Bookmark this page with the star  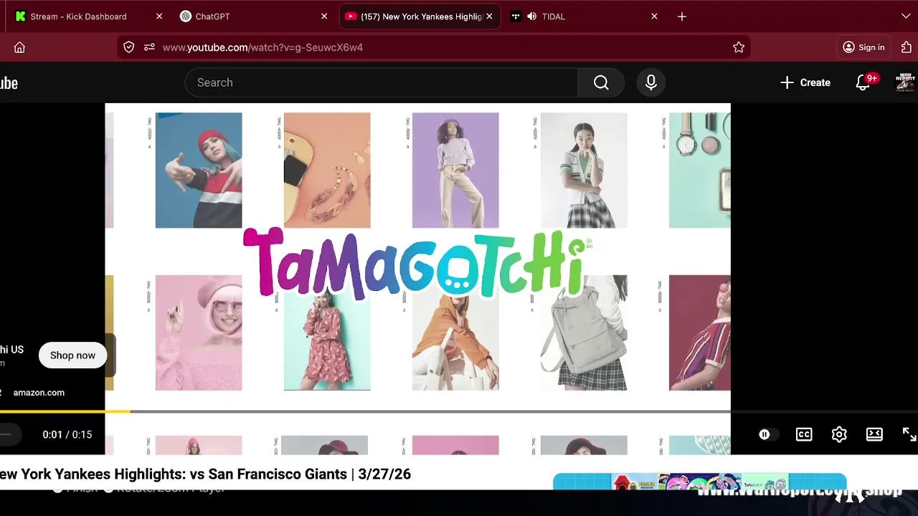point(739,47)
